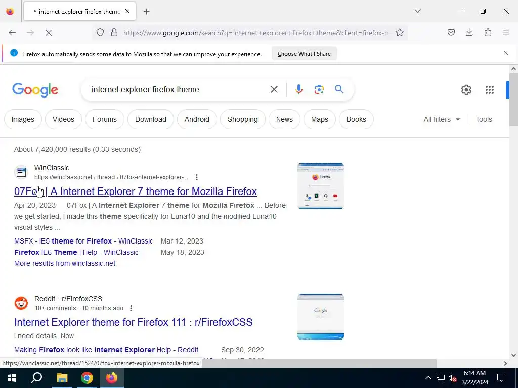Open the 07Fox result thumbnail image
The image size is (518, 388).
point(320,186)
